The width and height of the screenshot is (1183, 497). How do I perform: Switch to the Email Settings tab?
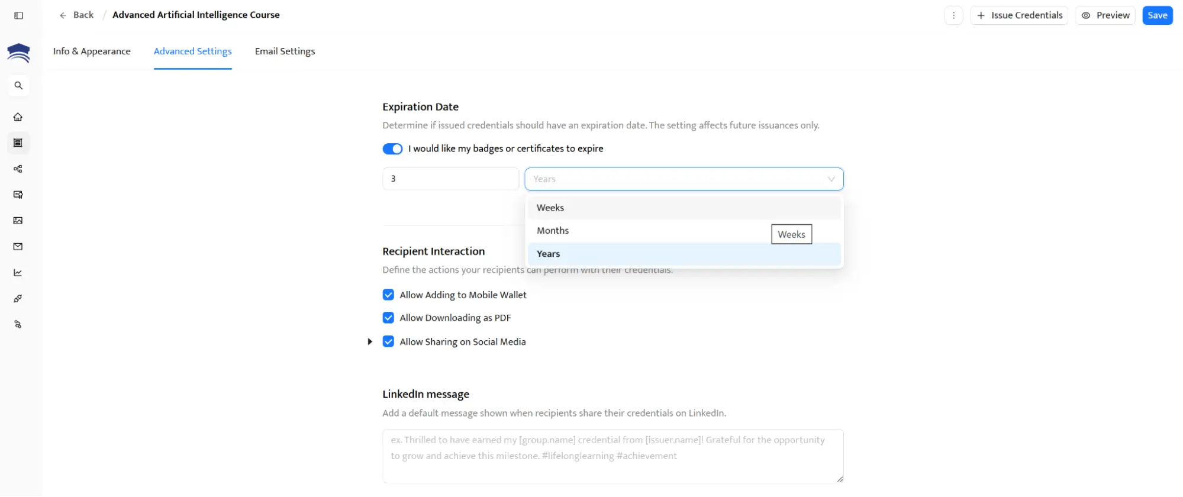click(x=285, y=51)
